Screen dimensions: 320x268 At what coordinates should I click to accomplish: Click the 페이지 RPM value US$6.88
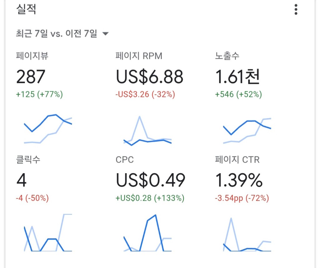pos(149,77)
